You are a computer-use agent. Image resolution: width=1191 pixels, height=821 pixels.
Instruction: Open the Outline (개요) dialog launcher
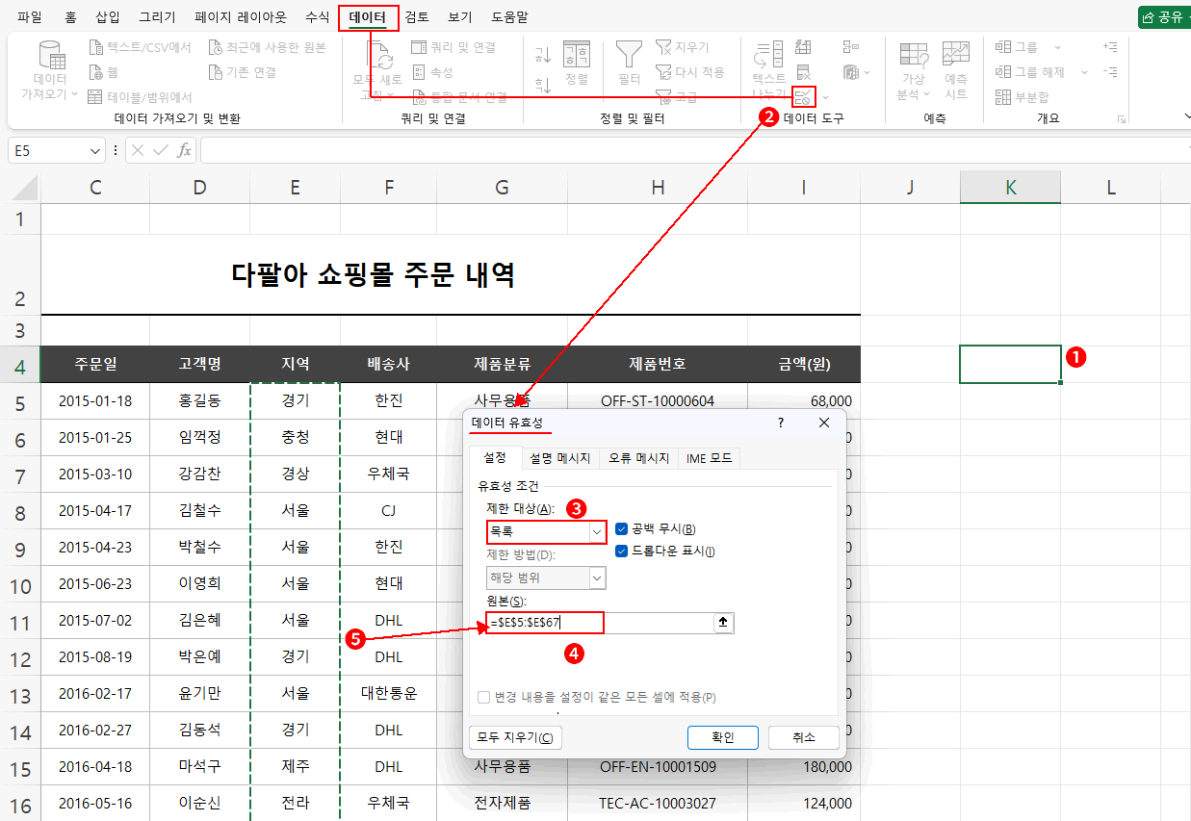[1121, 118]
